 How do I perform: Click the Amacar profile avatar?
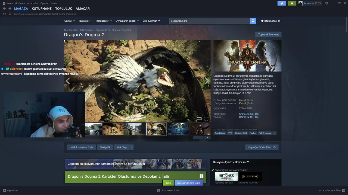point(300,3)
